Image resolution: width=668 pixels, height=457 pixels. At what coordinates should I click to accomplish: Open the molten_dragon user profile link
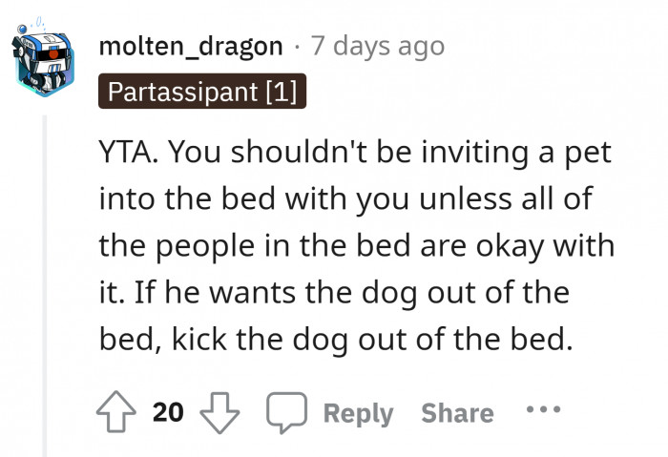[192, 45]
